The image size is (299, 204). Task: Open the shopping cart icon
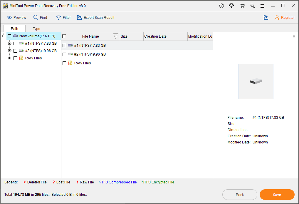[242, 6]
